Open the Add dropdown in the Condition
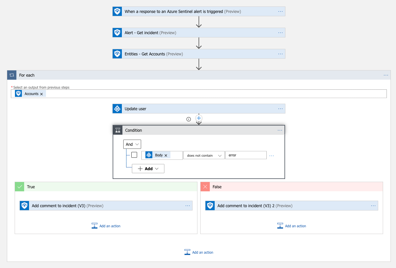 [148, 169]
